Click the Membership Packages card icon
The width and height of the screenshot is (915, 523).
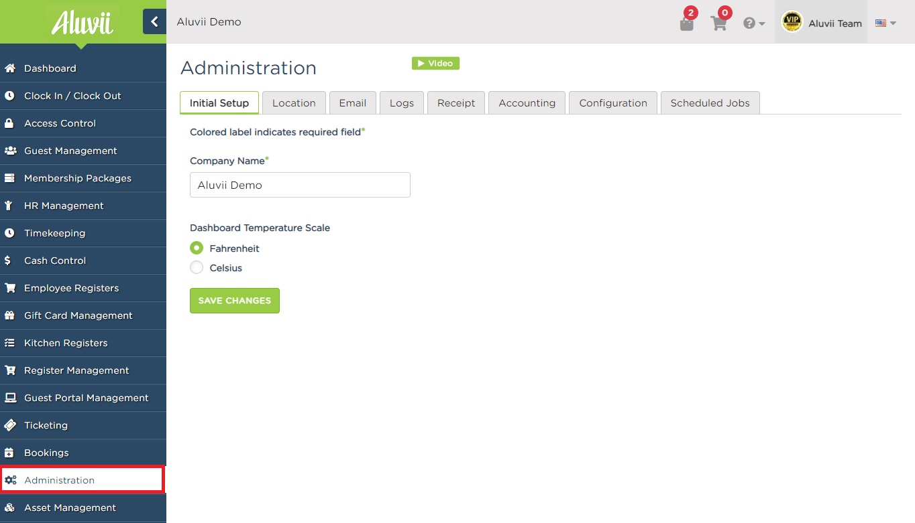[x=10, y=178]
